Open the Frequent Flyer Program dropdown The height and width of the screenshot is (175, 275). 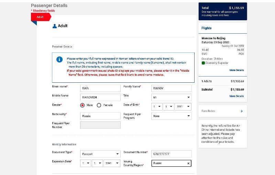click(171, 116)
